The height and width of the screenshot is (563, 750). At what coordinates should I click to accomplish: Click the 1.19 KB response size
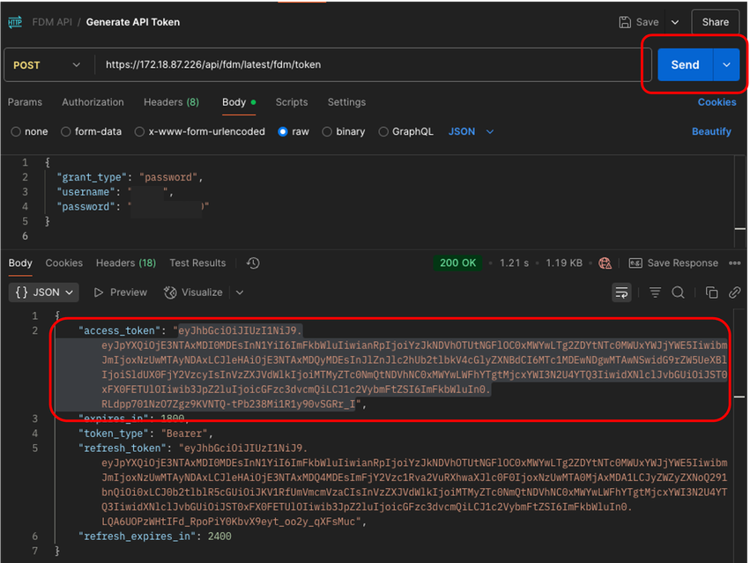(564, 263)
